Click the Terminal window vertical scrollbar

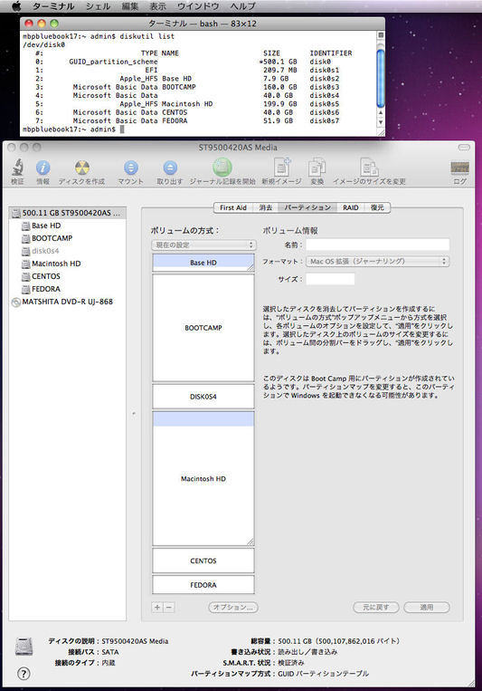[x=381, y=79]
